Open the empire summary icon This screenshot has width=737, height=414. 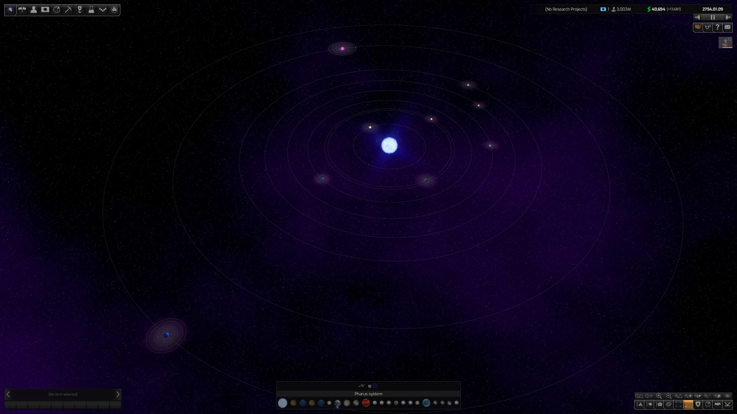10,9
